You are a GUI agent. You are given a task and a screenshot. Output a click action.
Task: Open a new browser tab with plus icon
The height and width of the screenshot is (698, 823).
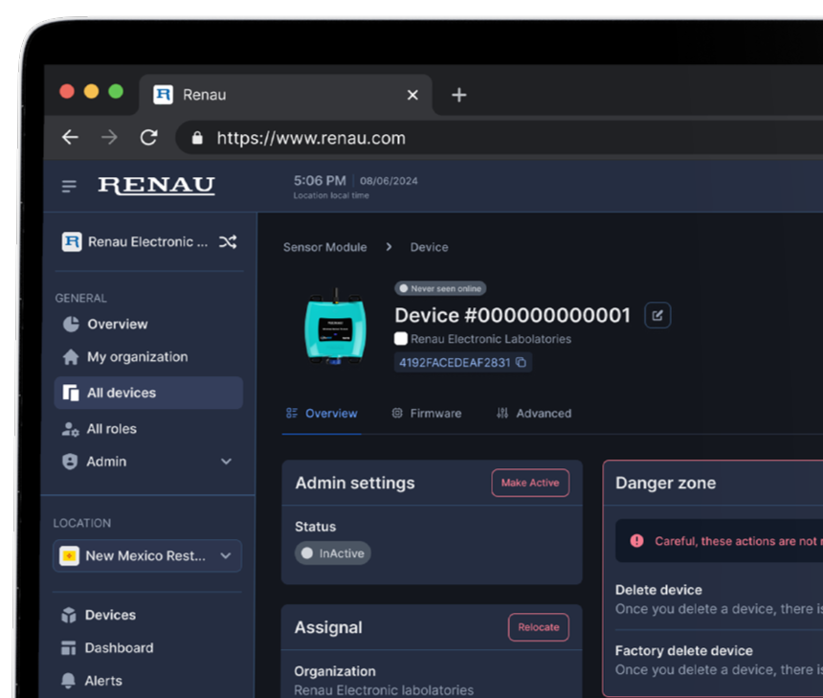459,95
